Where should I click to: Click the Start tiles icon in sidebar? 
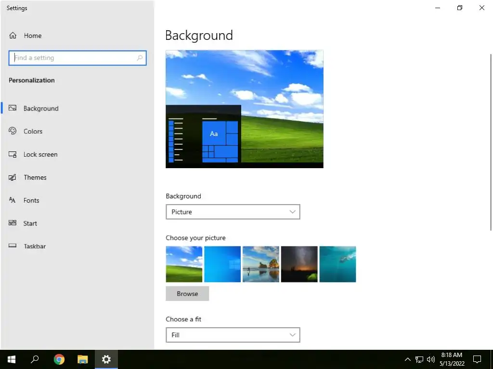coord(13,223)
